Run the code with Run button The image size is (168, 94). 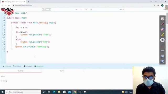[122, 10]
